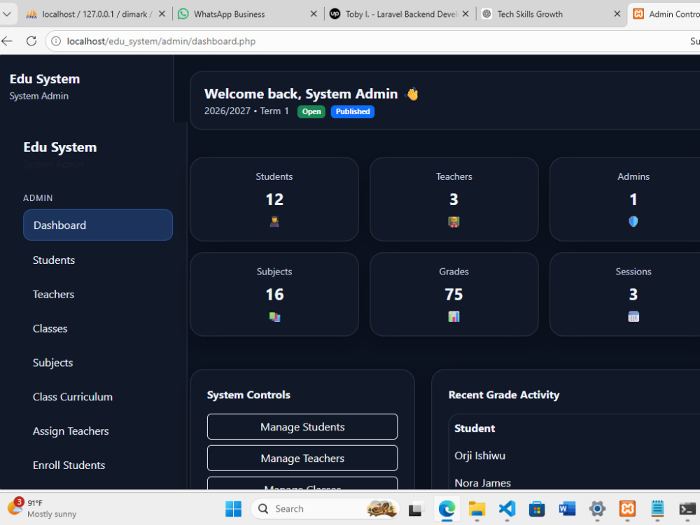Close the Tech Skills Growth tab

(x=617, y=14)
